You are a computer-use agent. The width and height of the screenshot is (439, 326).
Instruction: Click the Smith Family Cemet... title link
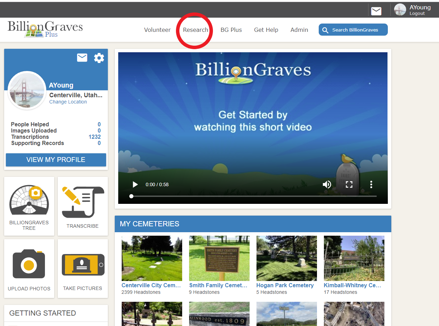[x=218, y=285]
